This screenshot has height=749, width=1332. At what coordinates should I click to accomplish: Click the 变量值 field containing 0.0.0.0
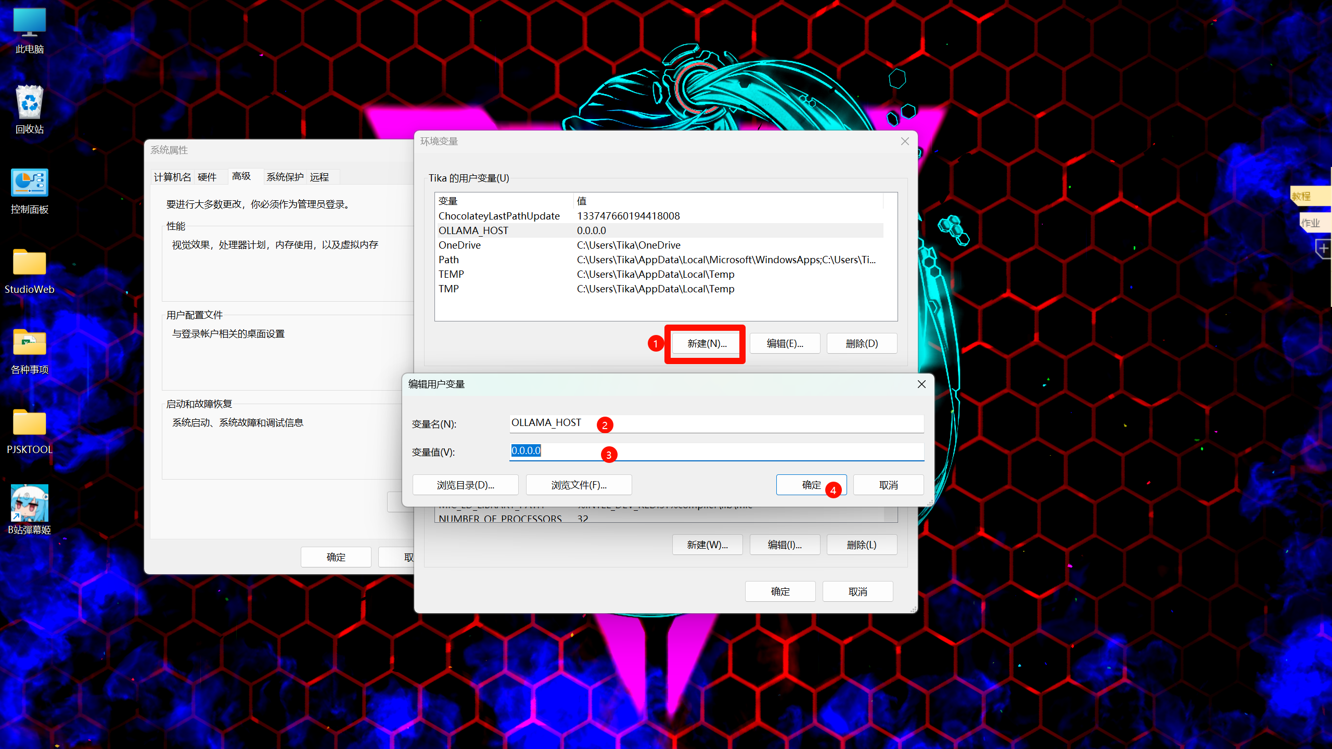(x=716, y=451)
